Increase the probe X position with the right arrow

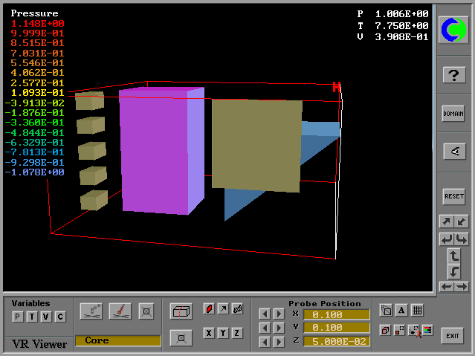(279, 314)
